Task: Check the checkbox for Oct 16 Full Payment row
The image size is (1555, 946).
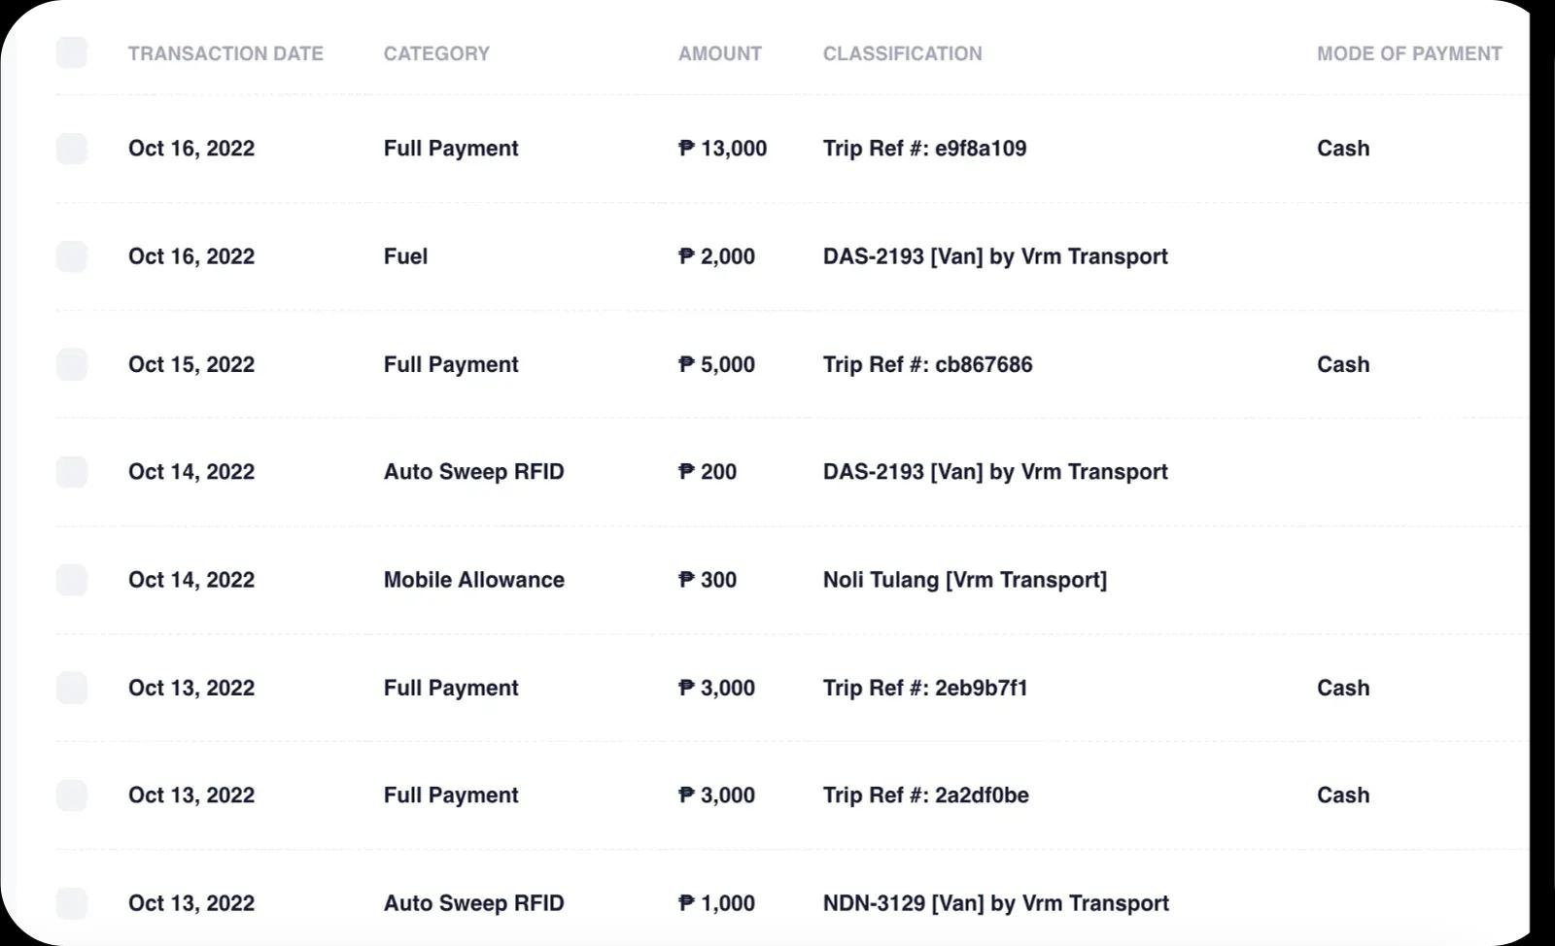Action: click(x=72, y=148)
